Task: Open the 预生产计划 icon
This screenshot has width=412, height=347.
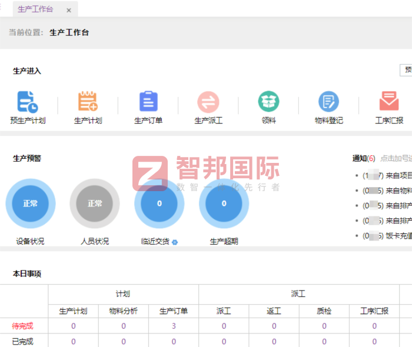Action: pyautogui.click(x=28, y=102)
